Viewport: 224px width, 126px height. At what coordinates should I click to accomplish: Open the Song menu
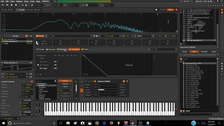26,1
